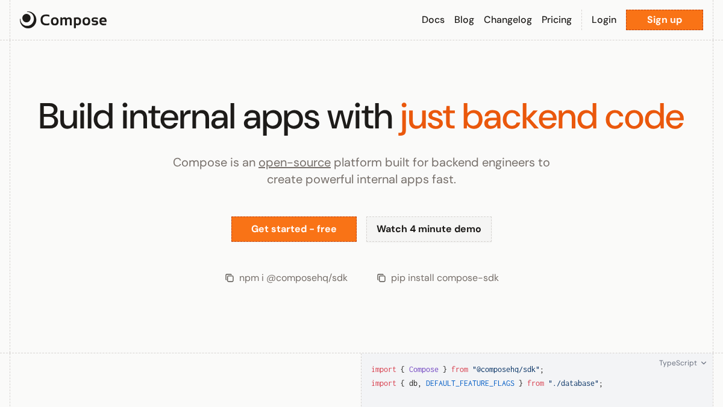The height and width of the screenshot is (407, 723).
Task: Follow the open-source link
Action: point(295,162)
